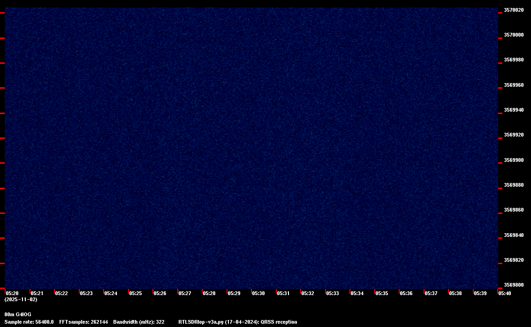Click the 05:23 time axis label
Viewport: 531px width, 327px height.
(x=86, y=293)
